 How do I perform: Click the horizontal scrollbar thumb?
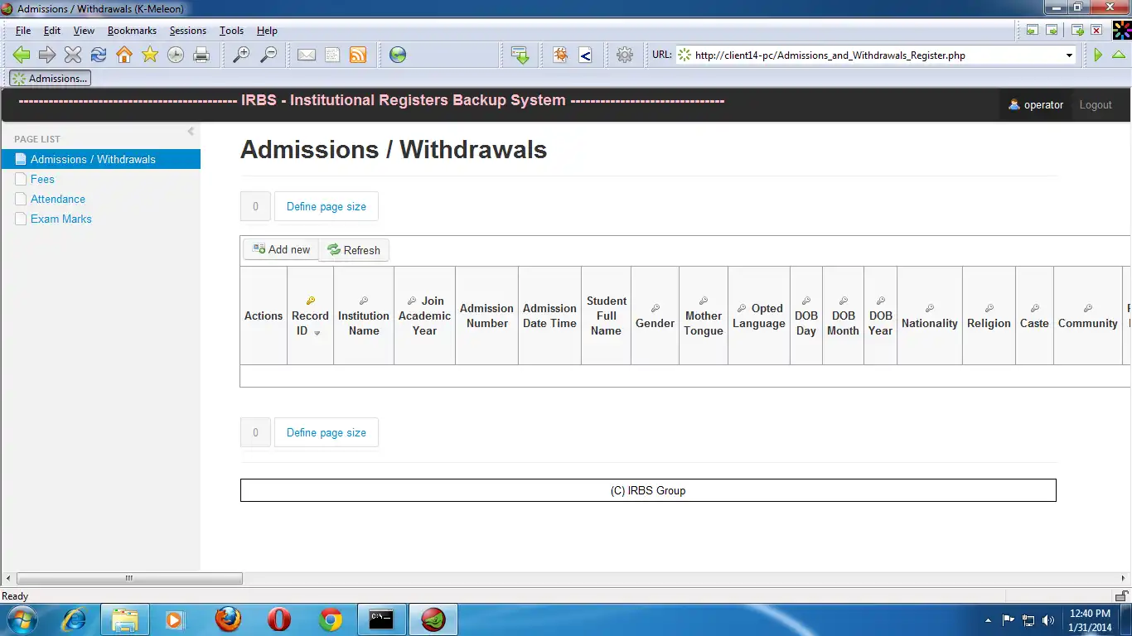[129, 579]
